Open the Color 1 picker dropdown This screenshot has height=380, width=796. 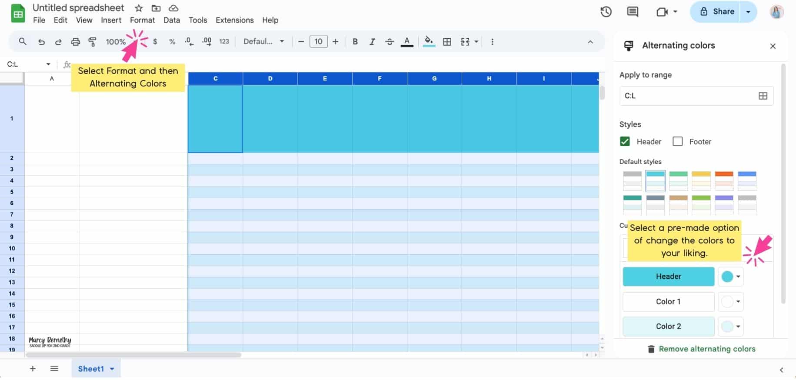tap(731, 301)
